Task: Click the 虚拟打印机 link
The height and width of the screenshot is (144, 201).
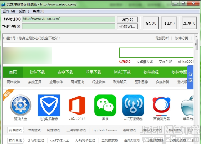Action: click(132, 140)
